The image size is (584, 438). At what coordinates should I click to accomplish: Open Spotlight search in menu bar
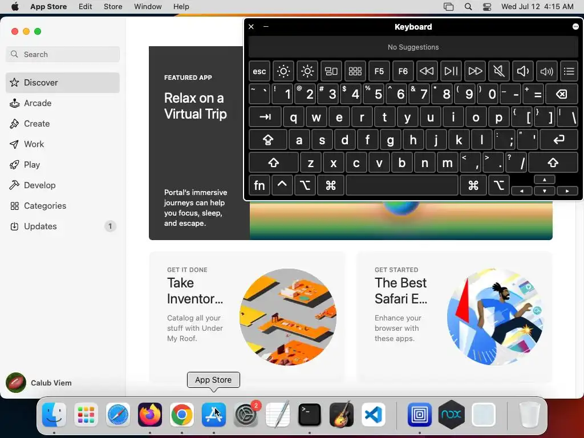[x=468, y=7]
